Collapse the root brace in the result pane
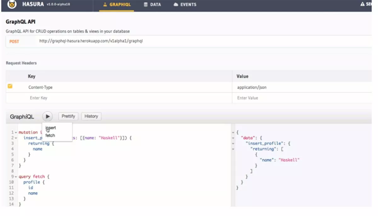The width and height of the screenshot is (378, 216). [233, 132]
